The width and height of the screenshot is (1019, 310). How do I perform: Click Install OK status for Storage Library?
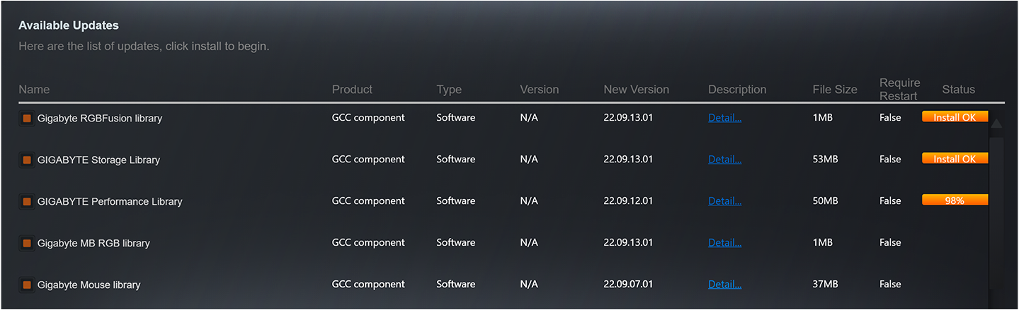click(x=954, y=159)
